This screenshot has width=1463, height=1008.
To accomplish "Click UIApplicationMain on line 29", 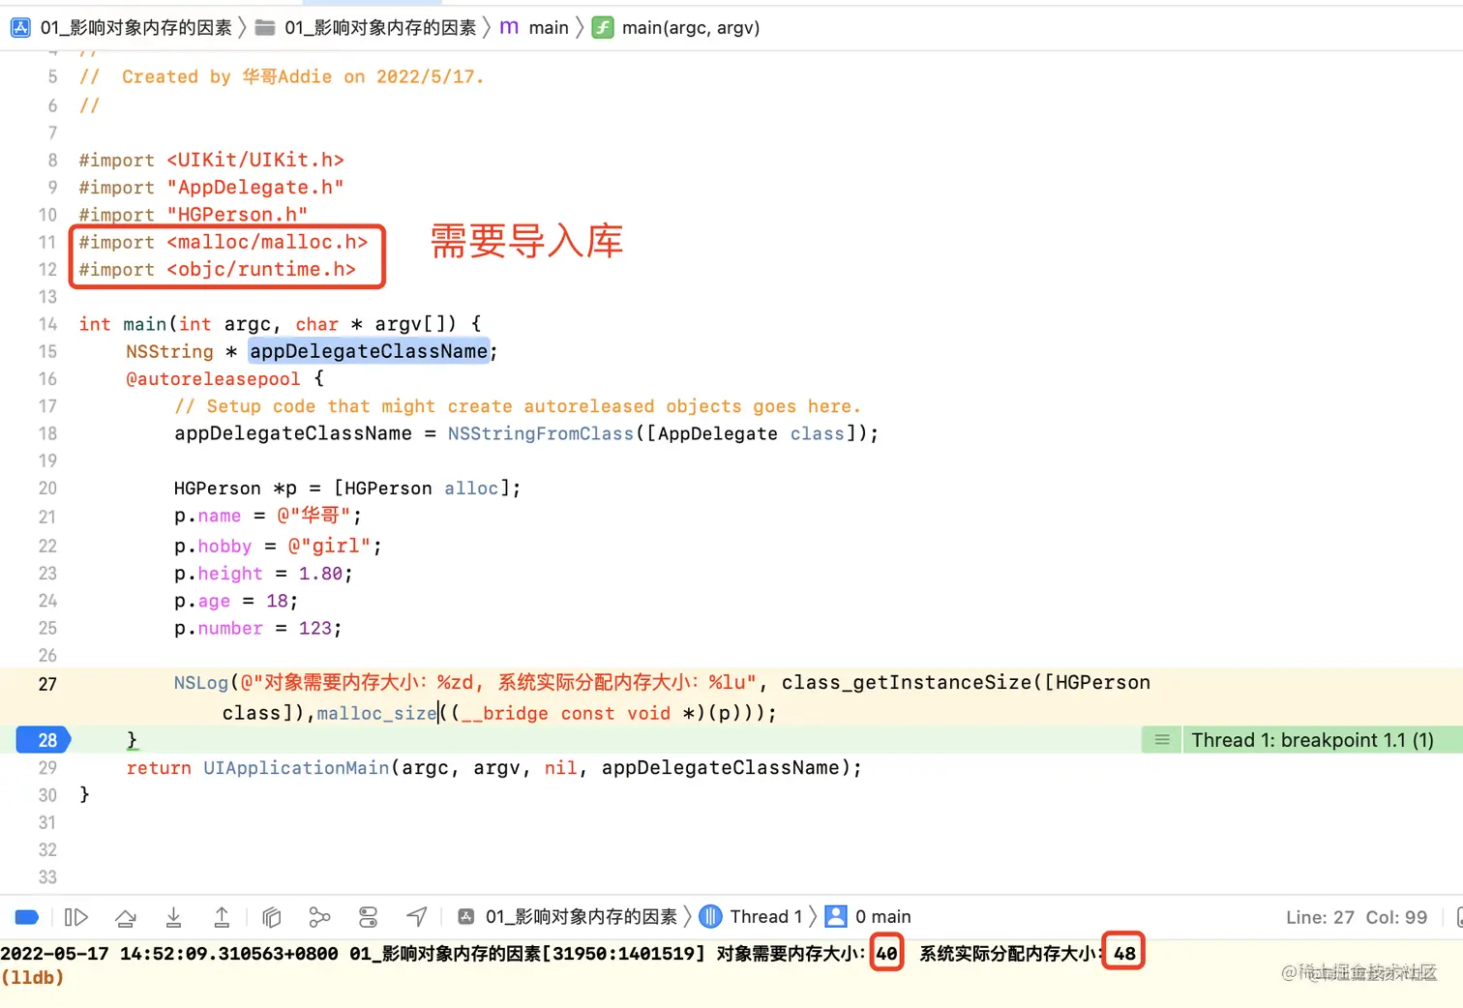I will point(296,768).
